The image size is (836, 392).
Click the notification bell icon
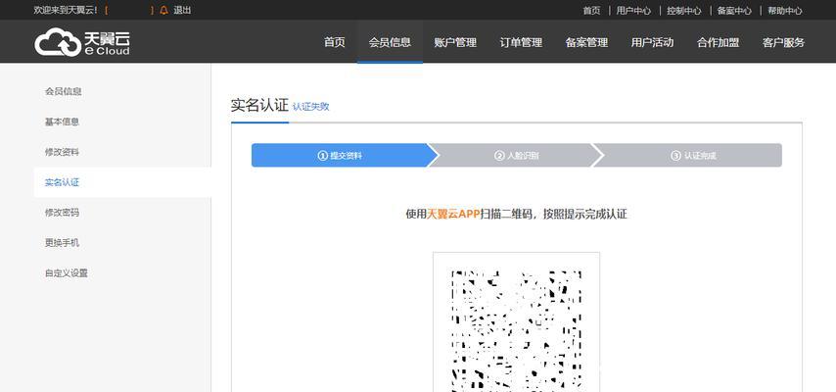click(x=163, y=10)
